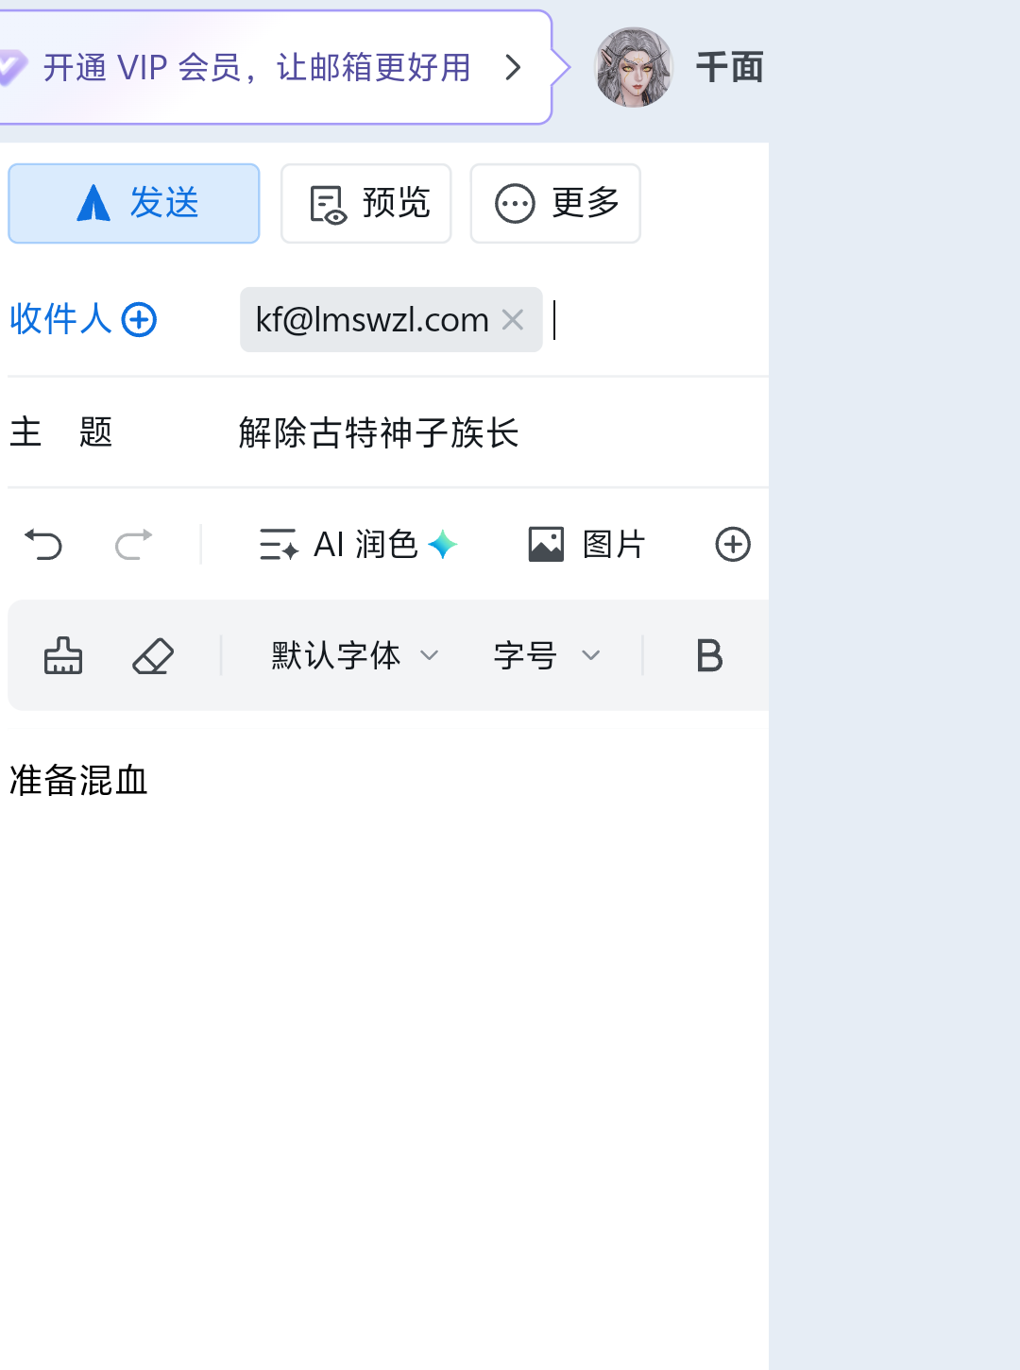The width and height of the screenshot is (1020, 1370).
Task: Insert an image via 图片
Action: pos(586,544)
